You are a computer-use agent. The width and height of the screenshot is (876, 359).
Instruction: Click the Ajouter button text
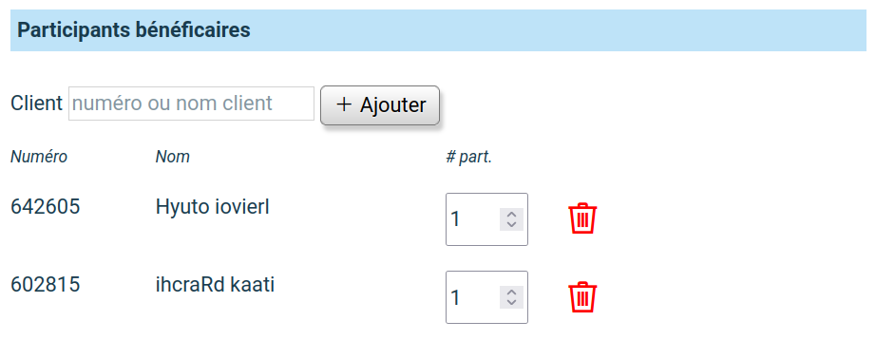click(x=392, y=105)
